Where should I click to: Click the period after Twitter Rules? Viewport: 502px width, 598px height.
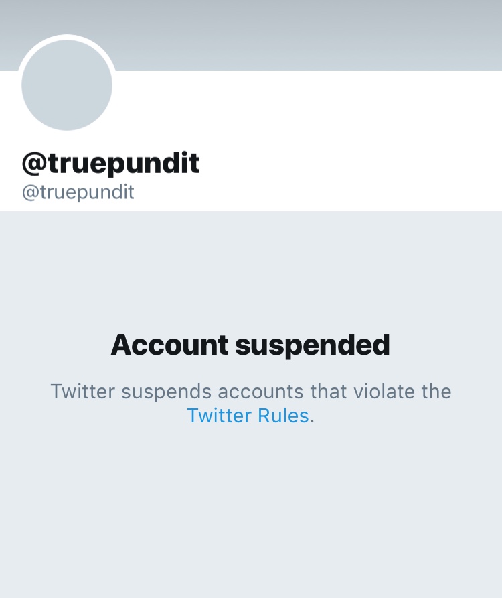click(312, 421)
